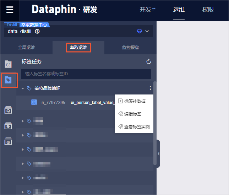Click the tag icon beside 美妆品牌偏好

(x=29, y=88)
